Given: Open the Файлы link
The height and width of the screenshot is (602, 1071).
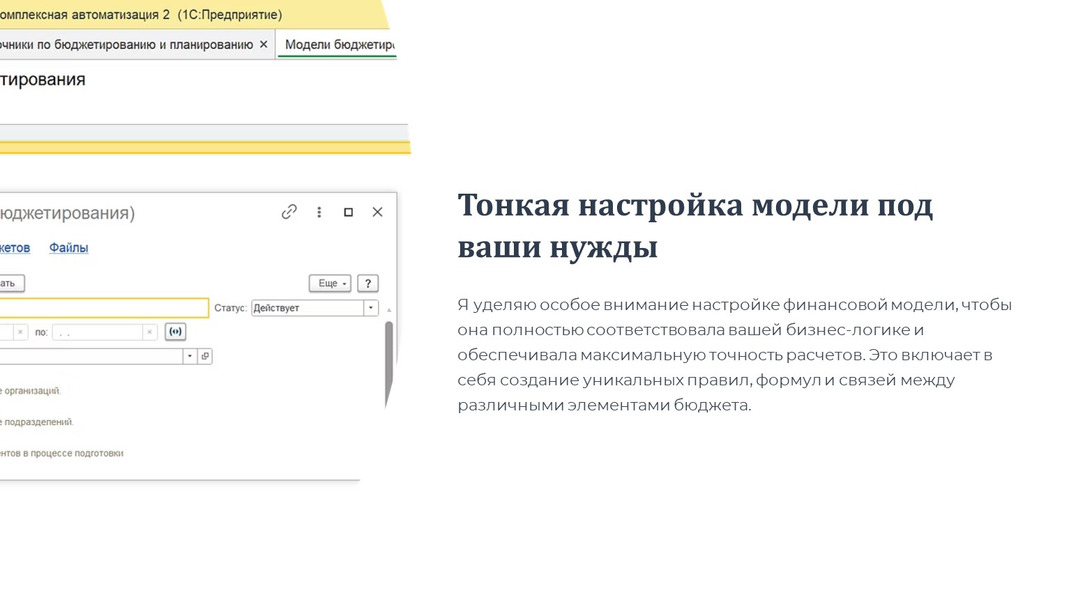Looking at the screenshot, I should (x=68, y=247).
